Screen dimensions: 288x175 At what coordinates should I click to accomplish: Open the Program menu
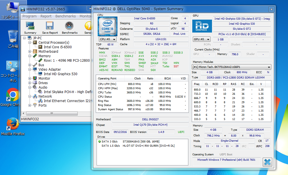point(30,16)
